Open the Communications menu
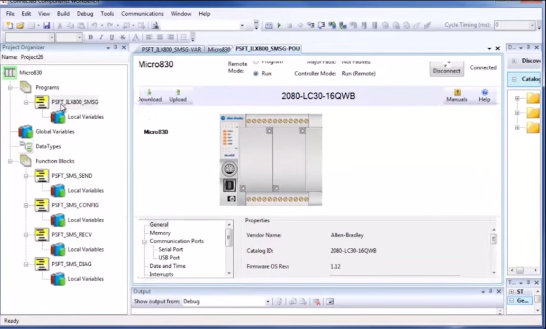This screenshot has width=546, height=329. 142,14
